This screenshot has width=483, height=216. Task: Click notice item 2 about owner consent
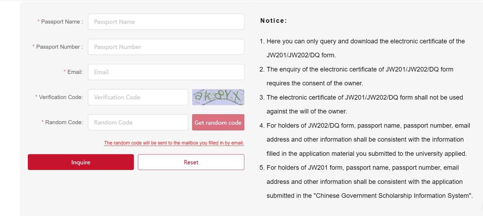pos(356,76)
